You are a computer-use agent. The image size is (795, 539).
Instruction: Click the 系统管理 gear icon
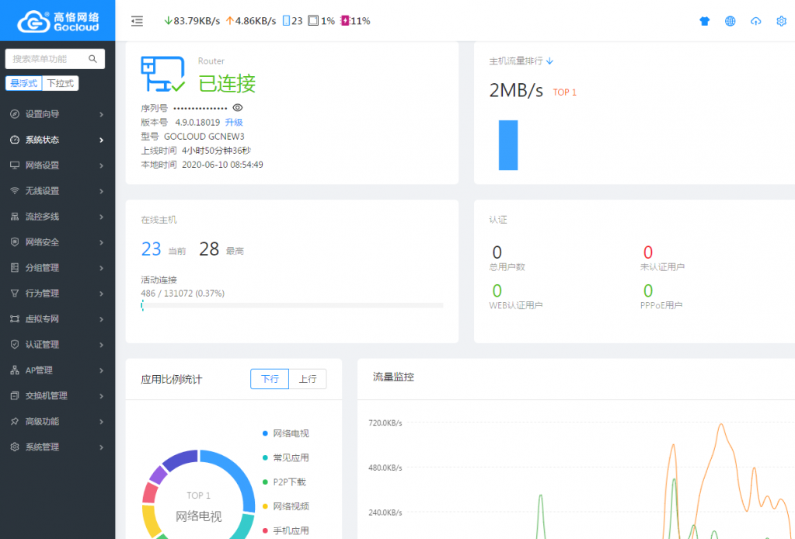(x=15, y=447)
